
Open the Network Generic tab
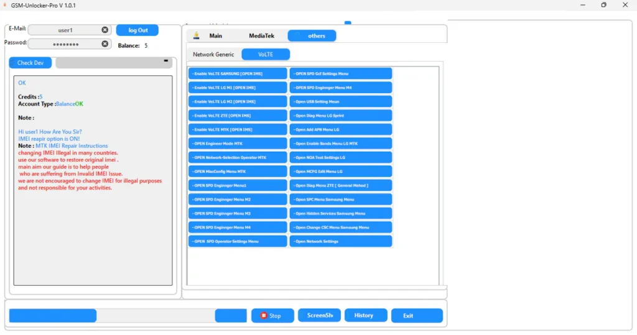tap(213, 55)
